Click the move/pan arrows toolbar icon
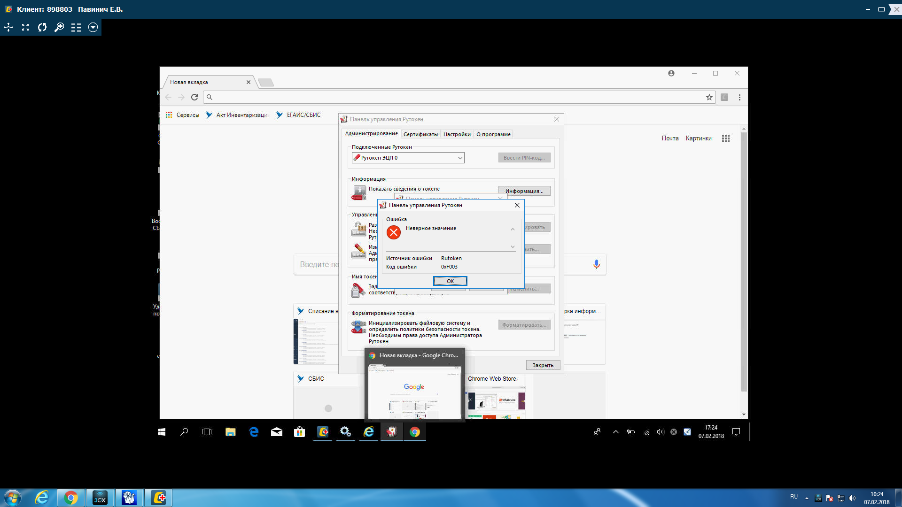 8,27
